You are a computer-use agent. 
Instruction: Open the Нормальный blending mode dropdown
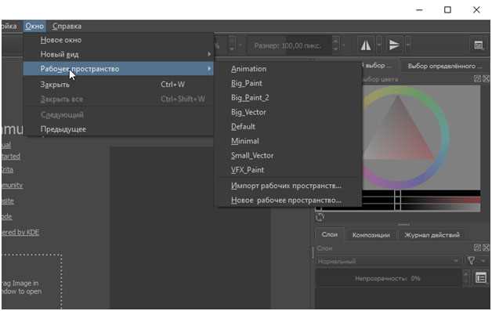pos(388,261)
